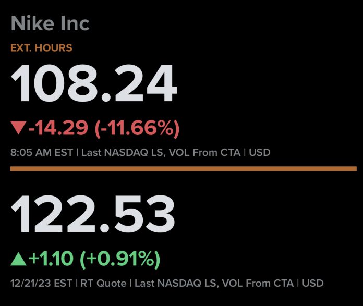Click the green up triangle icon
Viewport: 363px width, 306px height.
[18, 258]
